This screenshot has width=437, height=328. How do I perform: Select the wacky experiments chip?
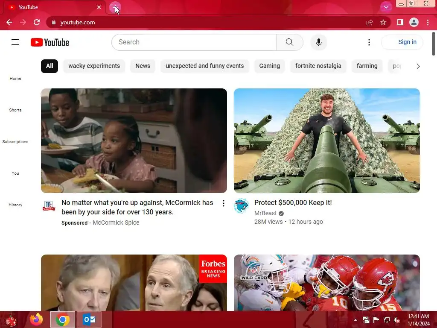coord(94,66)
